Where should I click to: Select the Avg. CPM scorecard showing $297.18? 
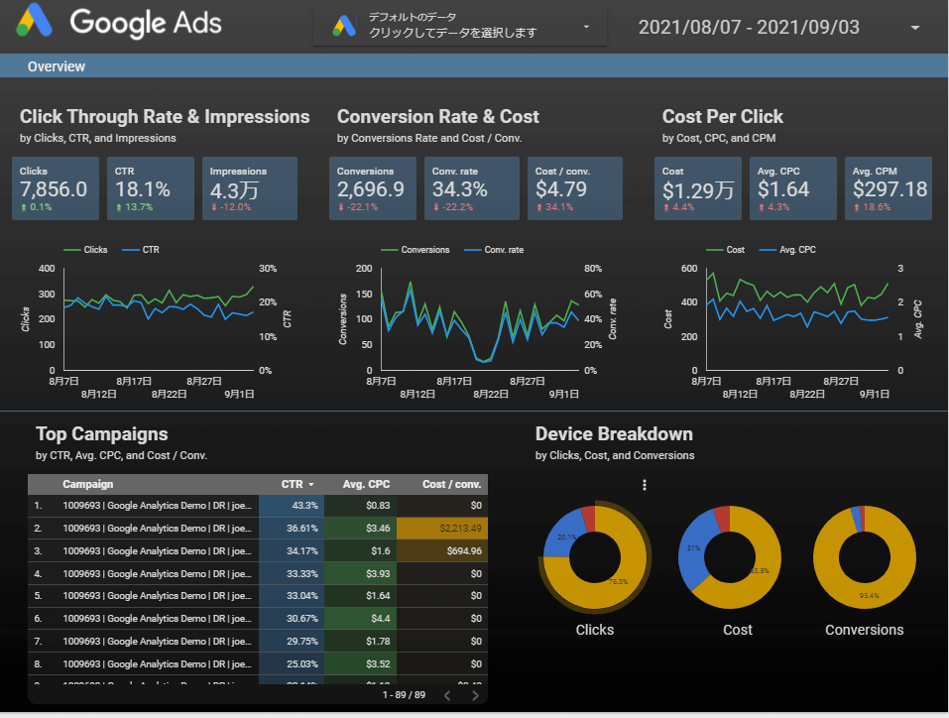(889, 188)
